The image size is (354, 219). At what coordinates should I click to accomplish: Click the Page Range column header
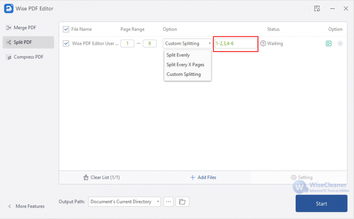click(x=132, y=29)
